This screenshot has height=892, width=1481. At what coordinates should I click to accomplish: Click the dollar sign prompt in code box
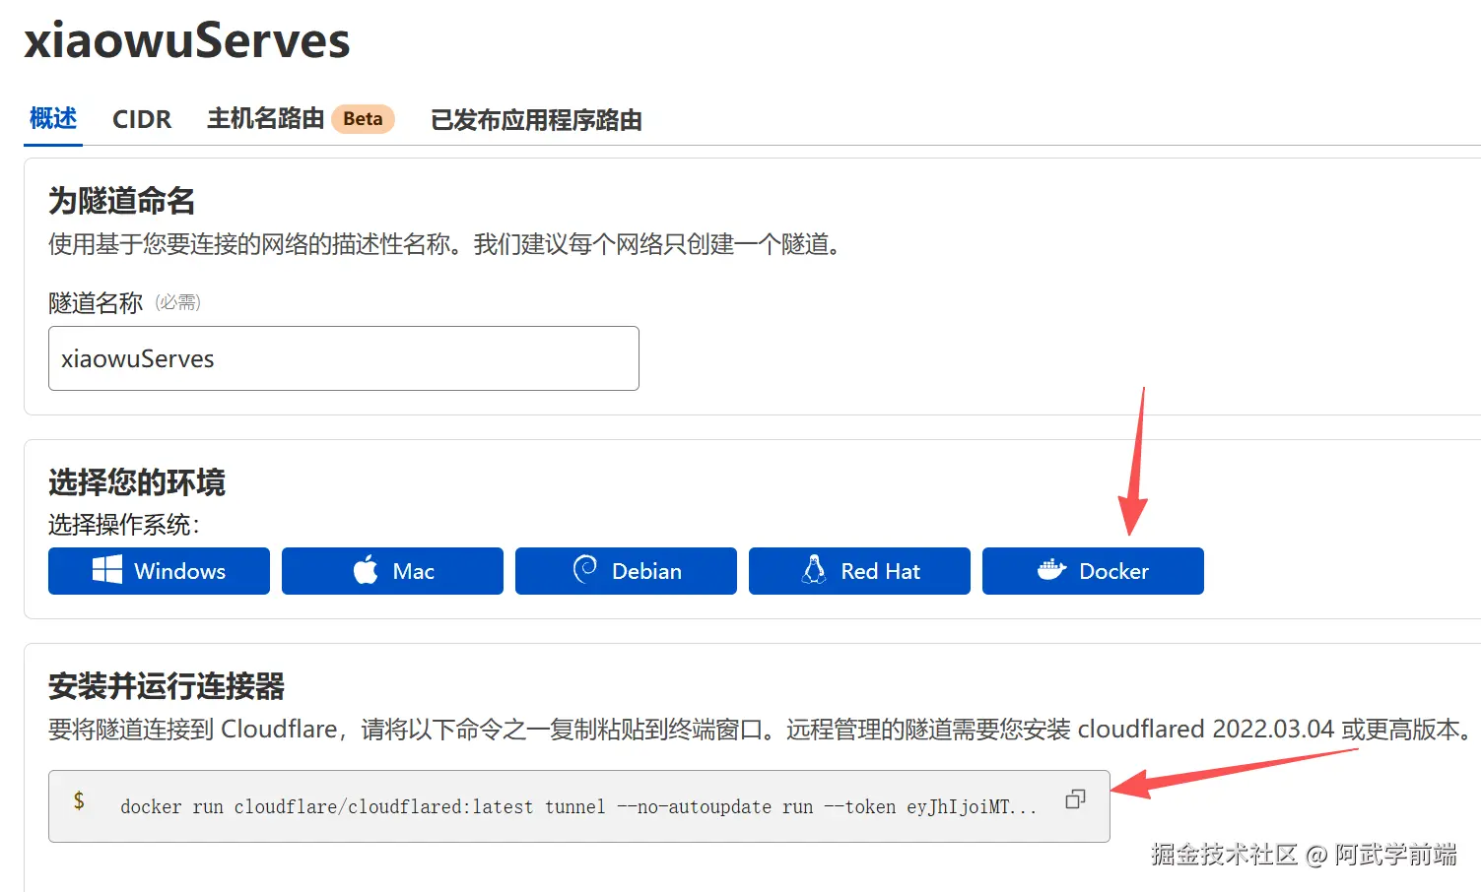click(79, 800)
